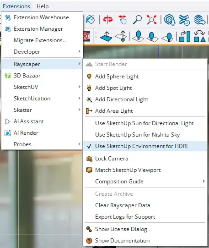
Task: Expand the Probes submenu
Action: [x=42, y=144]
